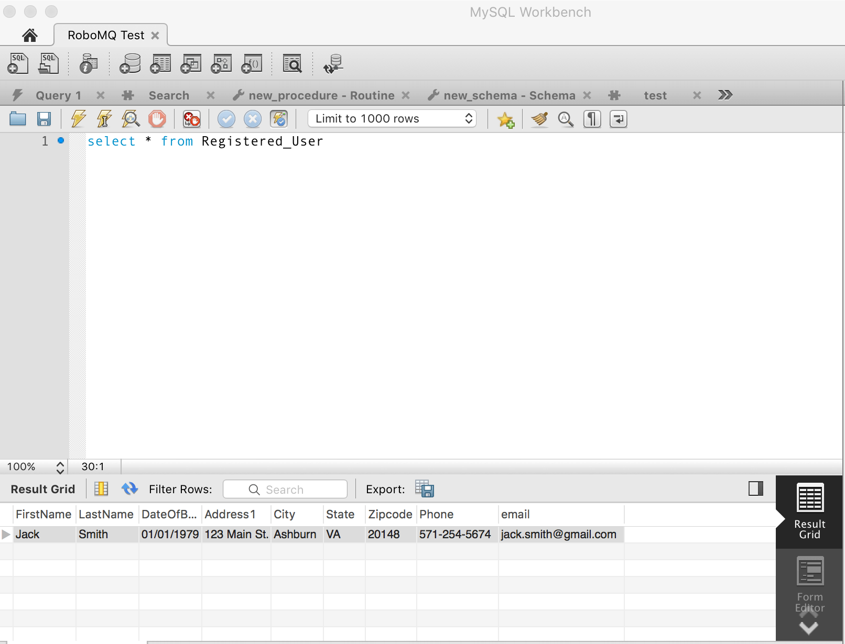Close the Query 1 tab

click(101, 95)
